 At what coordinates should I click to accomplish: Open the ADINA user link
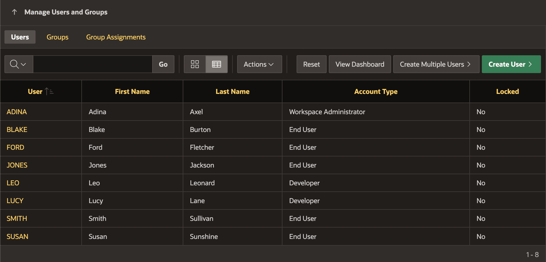coord(17,112)
